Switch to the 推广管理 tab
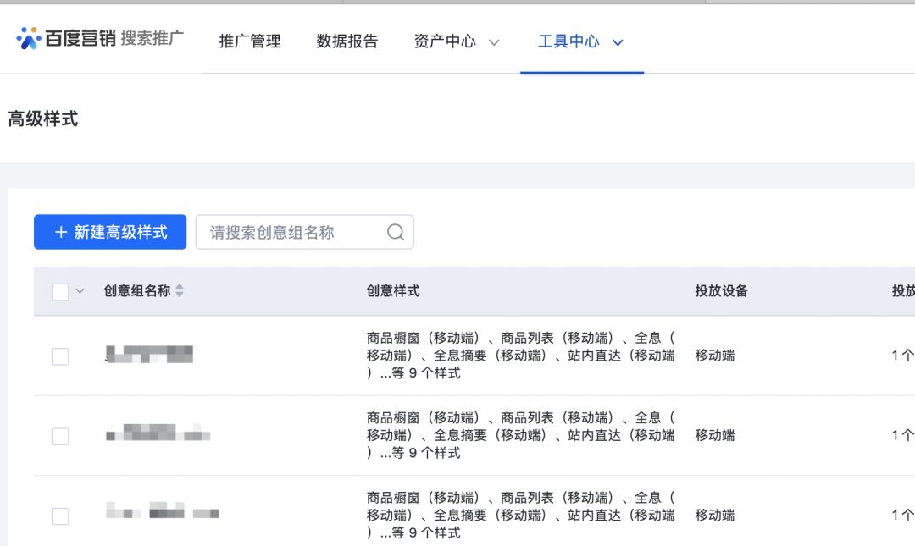Viewport: 915px width, 546px height. [x=248, y=40]
